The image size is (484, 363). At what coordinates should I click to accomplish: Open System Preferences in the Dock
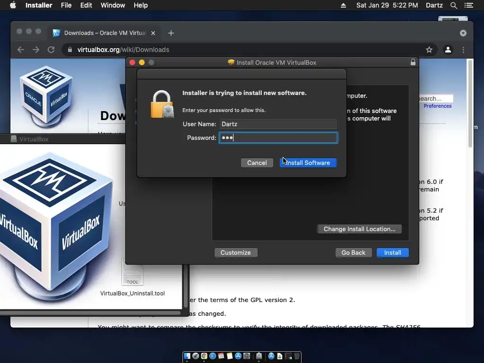(x=247, y=356)
